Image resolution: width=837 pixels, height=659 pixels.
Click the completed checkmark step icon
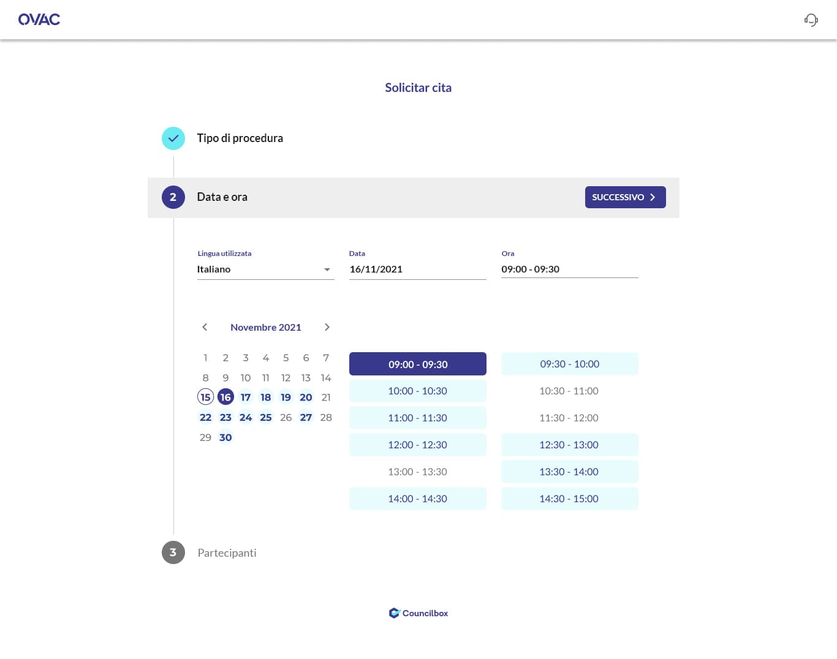pyautogui.click(x=173, y=138)
